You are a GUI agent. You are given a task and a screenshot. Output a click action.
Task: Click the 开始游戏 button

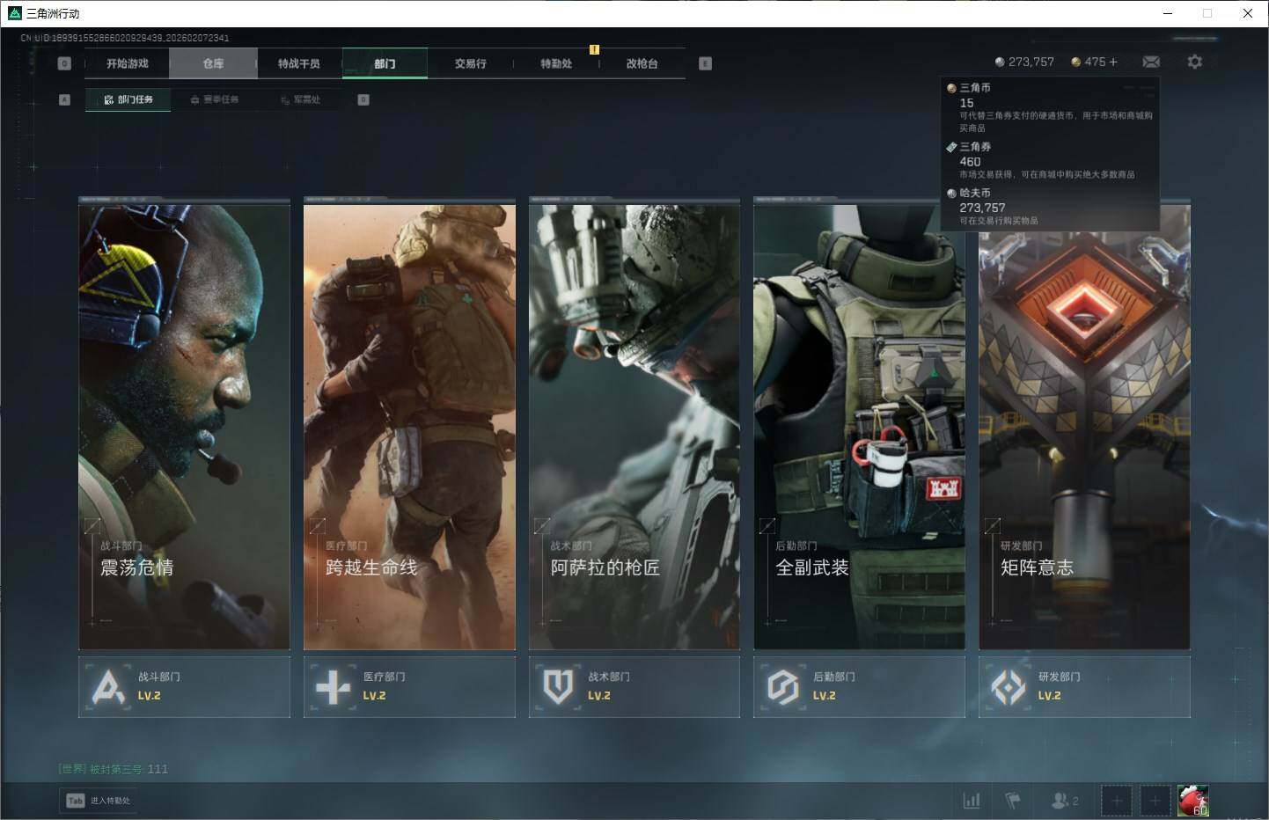pyautogui.click(x=128, y=63)
